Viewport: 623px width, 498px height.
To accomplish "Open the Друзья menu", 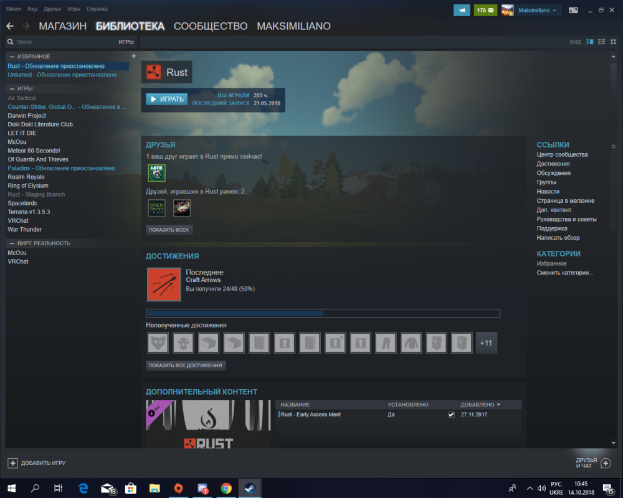I will click(x=52, y=9).
